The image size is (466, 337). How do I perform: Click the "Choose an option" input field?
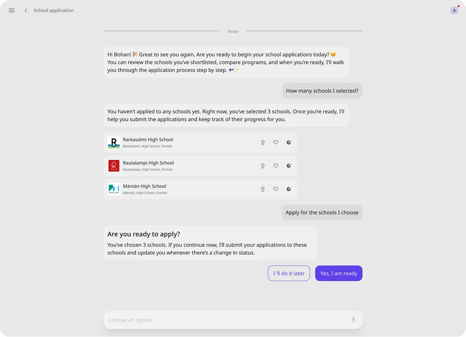coord(226,320)
